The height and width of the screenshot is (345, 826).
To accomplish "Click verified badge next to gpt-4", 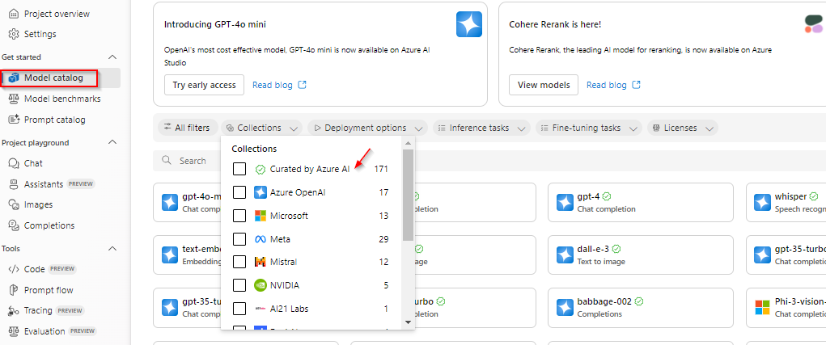I will click(607, 196).
